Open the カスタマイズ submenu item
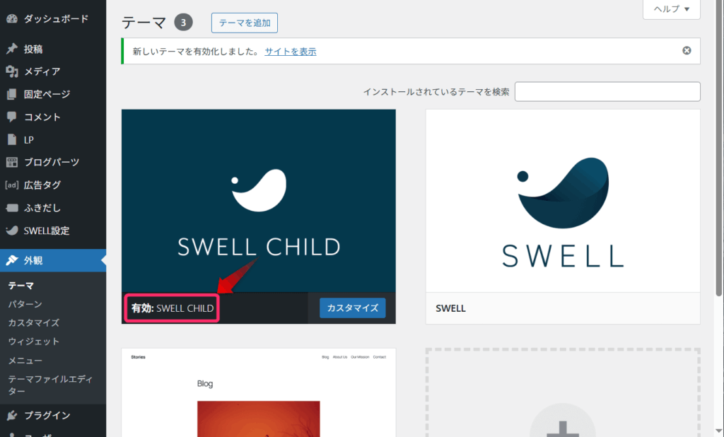 pos(34,322)
